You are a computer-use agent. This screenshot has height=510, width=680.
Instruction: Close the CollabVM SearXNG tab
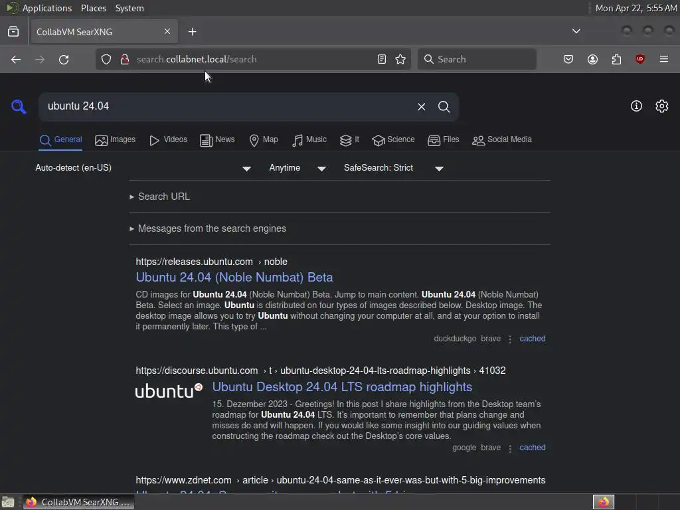click(167, 31)
